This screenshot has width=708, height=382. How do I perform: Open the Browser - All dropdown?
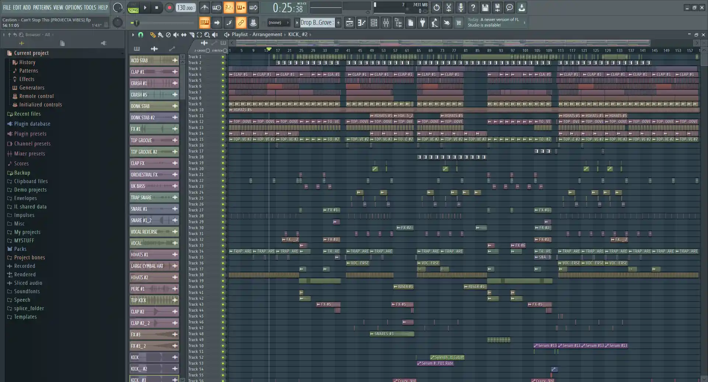(37, 35)
